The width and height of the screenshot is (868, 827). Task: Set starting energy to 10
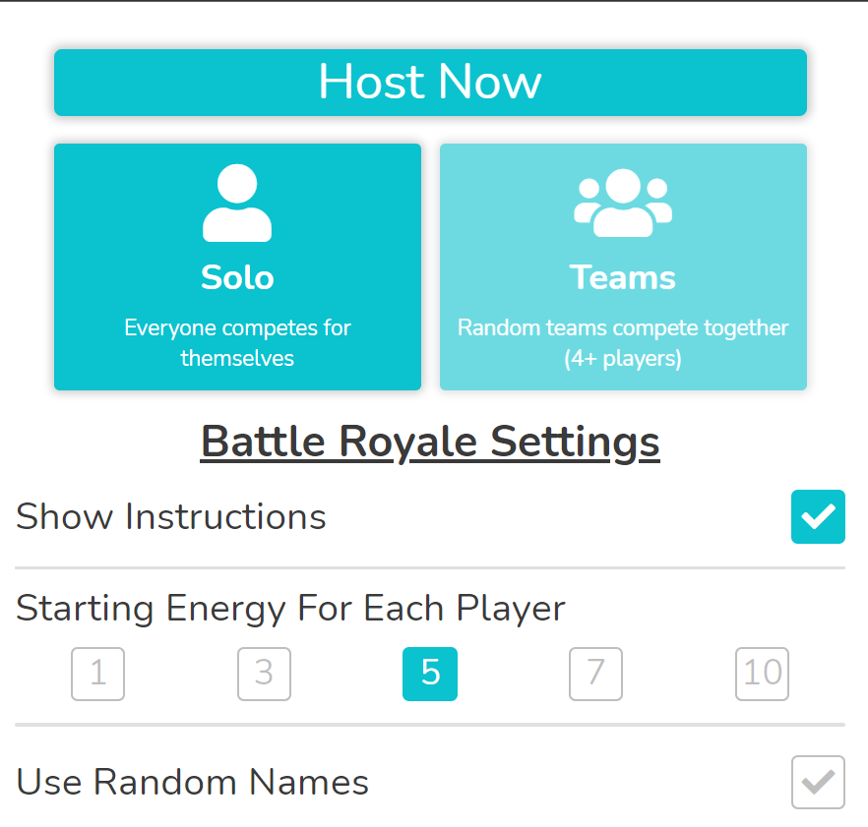762,674
